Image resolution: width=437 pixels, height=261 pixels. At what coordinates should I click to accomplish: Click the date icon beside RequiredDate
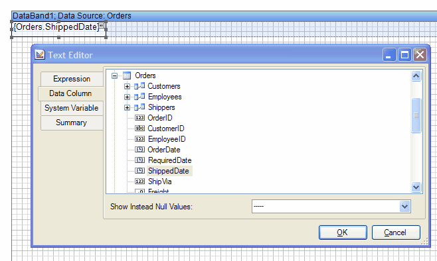[139, 160]
